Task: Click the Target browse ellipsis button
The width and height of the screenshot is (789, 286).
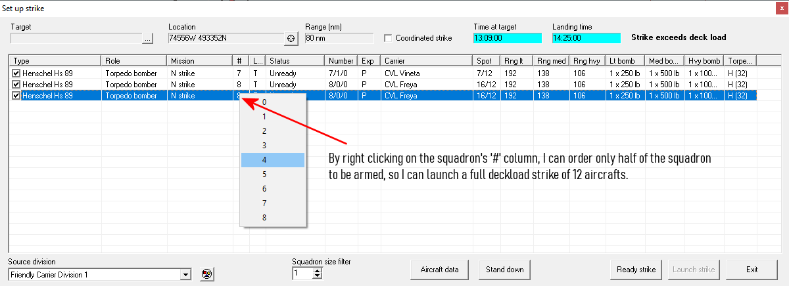Action: pos(148,39)
